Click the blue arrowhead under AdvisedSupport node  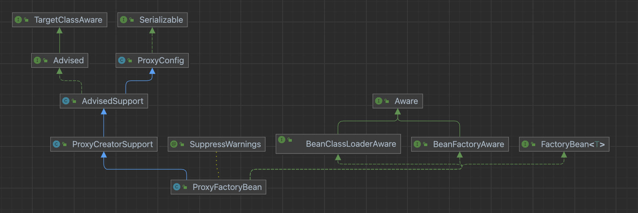click(x=104, y=112)
